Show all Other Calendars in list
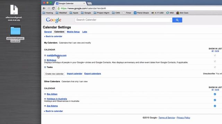 point(212,90)
